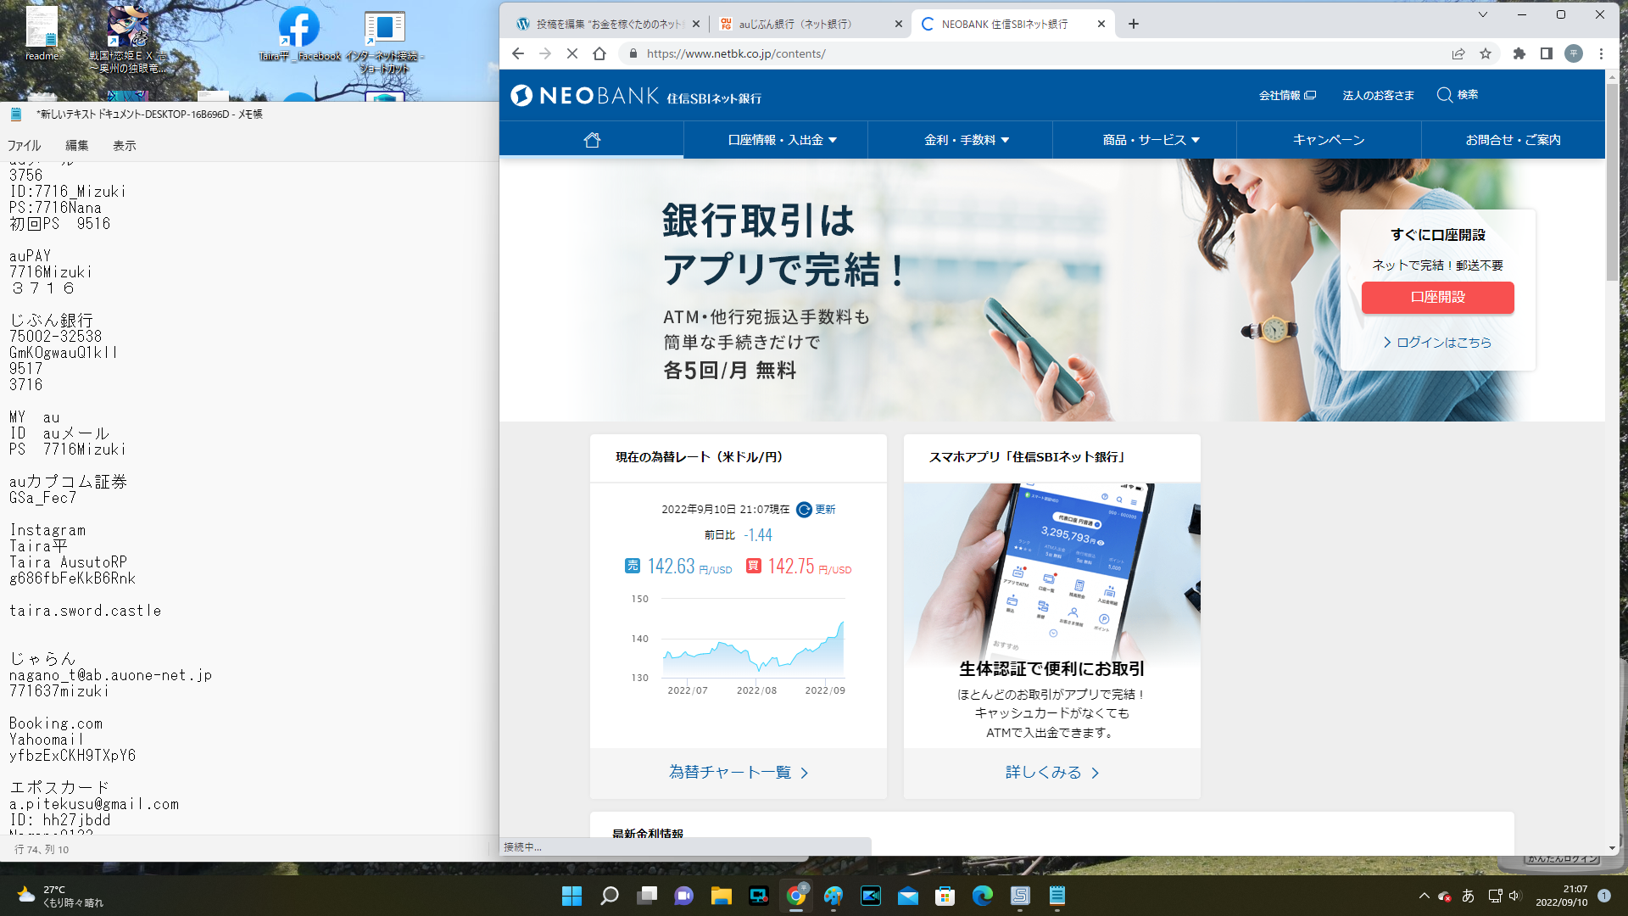
Task: Bookmark this page with the star icon
Action: pyautogui.click(x=1486, y=53)
